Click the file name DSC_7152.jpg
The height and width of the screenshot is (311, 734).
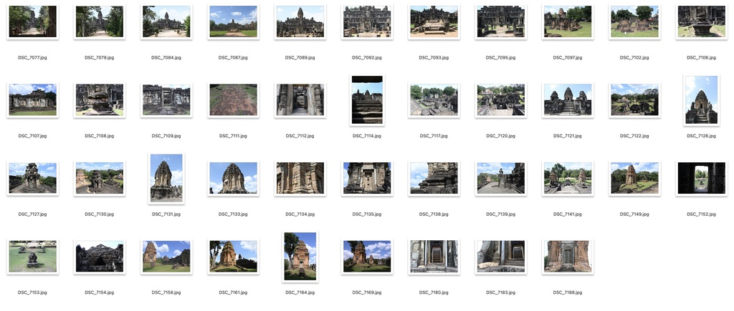[702, 214]
